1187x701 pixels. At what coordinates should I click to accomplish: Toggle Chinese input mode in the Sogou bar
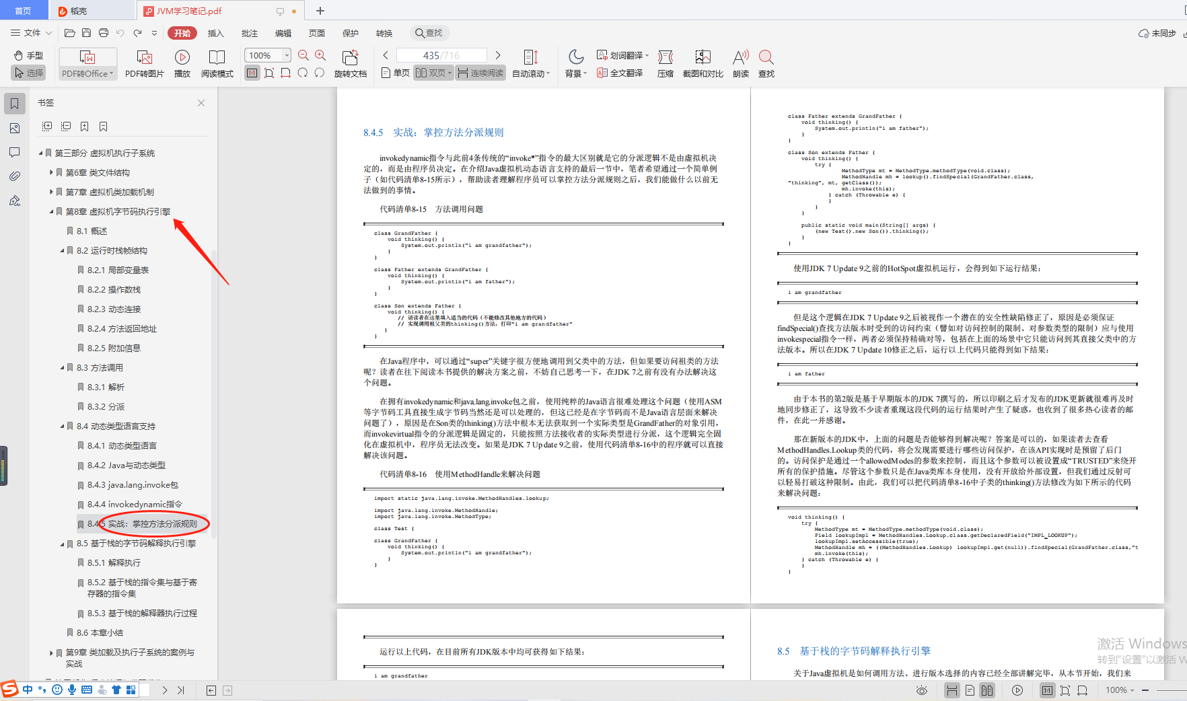28,690
